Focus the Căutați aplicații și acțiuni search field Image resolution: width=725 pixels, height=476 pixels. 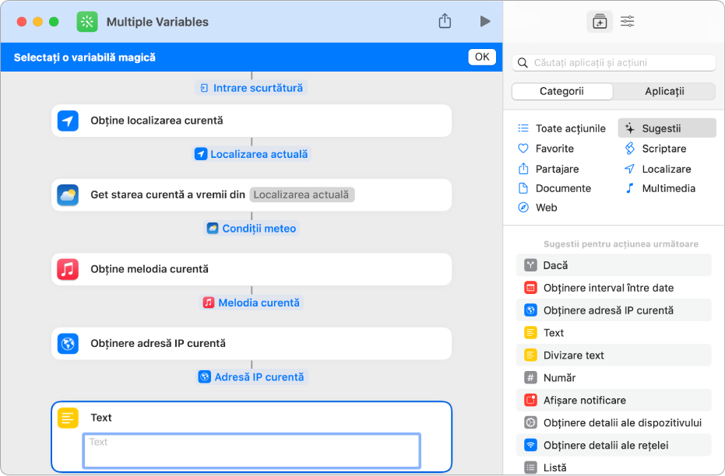[614, 63]
